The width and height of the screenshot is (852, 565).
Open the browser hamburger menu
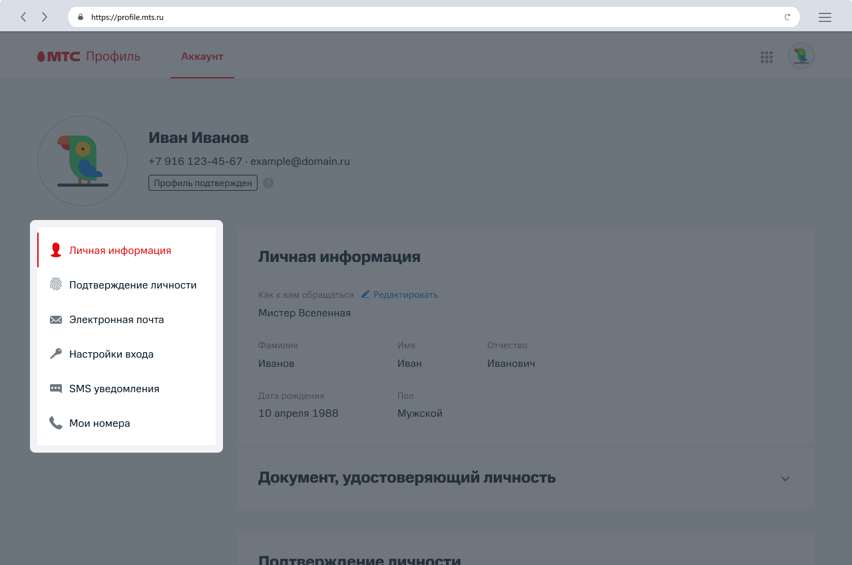click(825, 17)
